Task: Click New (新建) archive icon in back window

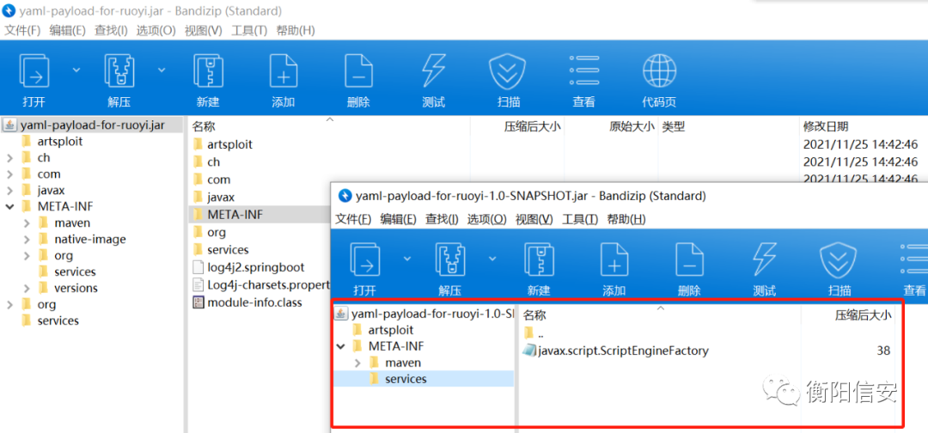Action: pos(208,71)
